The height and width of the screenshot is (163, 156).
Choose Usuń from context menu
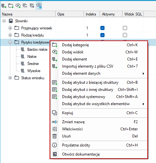[x=99, y=136]
